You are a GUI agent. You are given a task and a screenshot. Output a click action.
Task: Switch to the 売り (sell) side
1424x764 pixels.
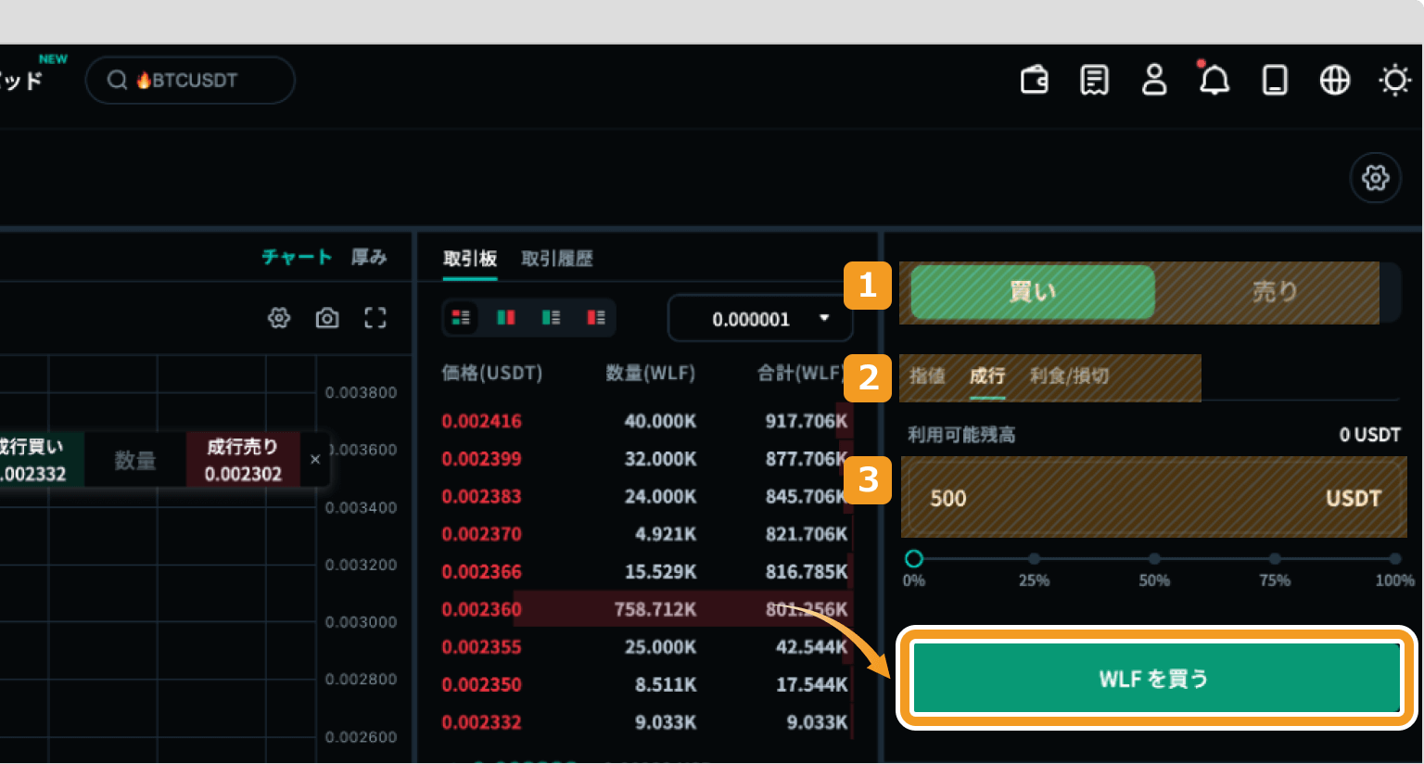tap(1274, 292)
